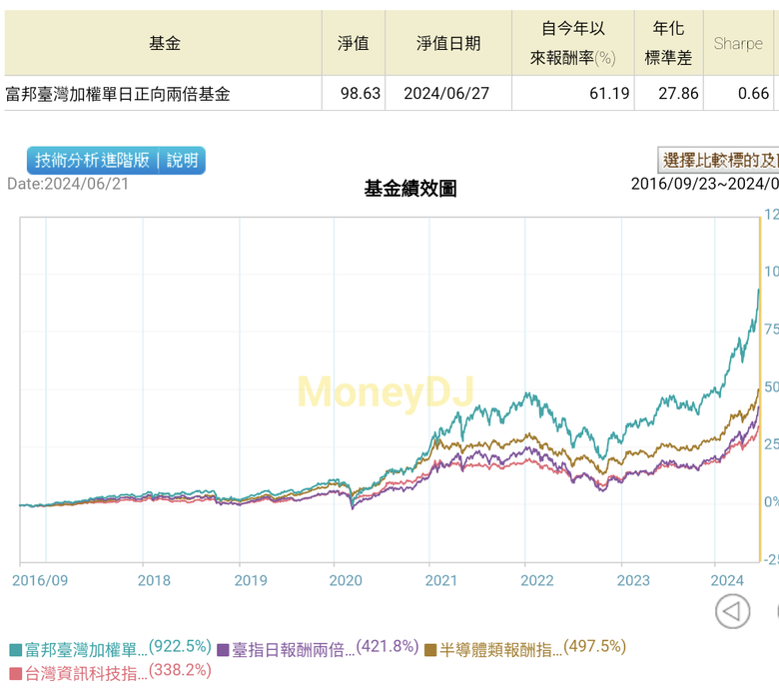
Task: Click the 2024 x-axis label
Action: point(727,580)
